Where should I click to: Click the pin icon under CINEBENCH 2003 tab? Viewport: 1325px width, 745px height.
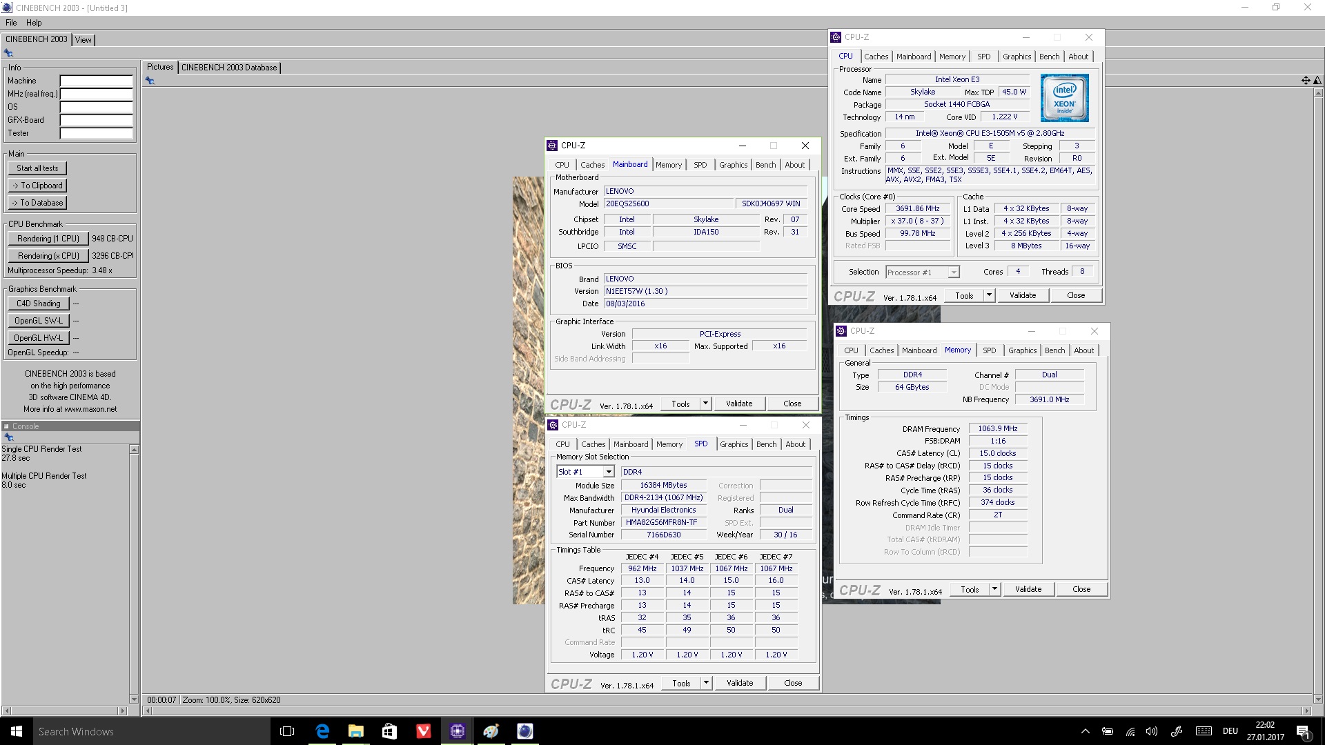point(9,53)
